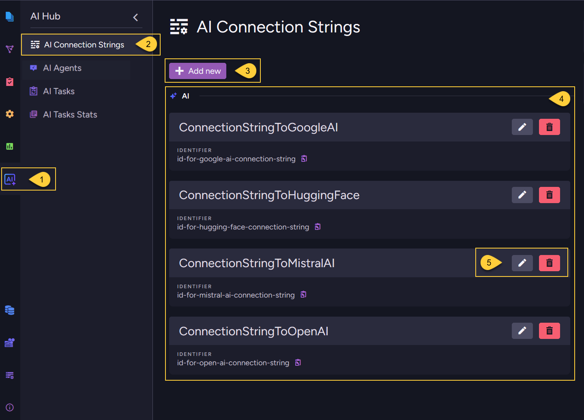Copy the id-for-google-ai-connection-string identifier
Screen dimensions: 584x420
[x=304, y=159]
